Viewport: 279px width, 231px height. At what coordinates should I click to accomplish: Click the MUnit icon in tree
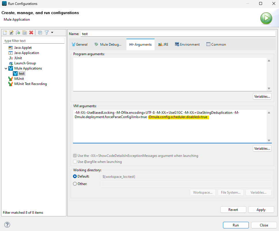pos(11,79)
